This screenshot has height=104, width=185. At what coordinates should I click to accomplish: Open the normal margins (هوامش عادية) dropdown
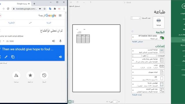(x=148, y=84)
